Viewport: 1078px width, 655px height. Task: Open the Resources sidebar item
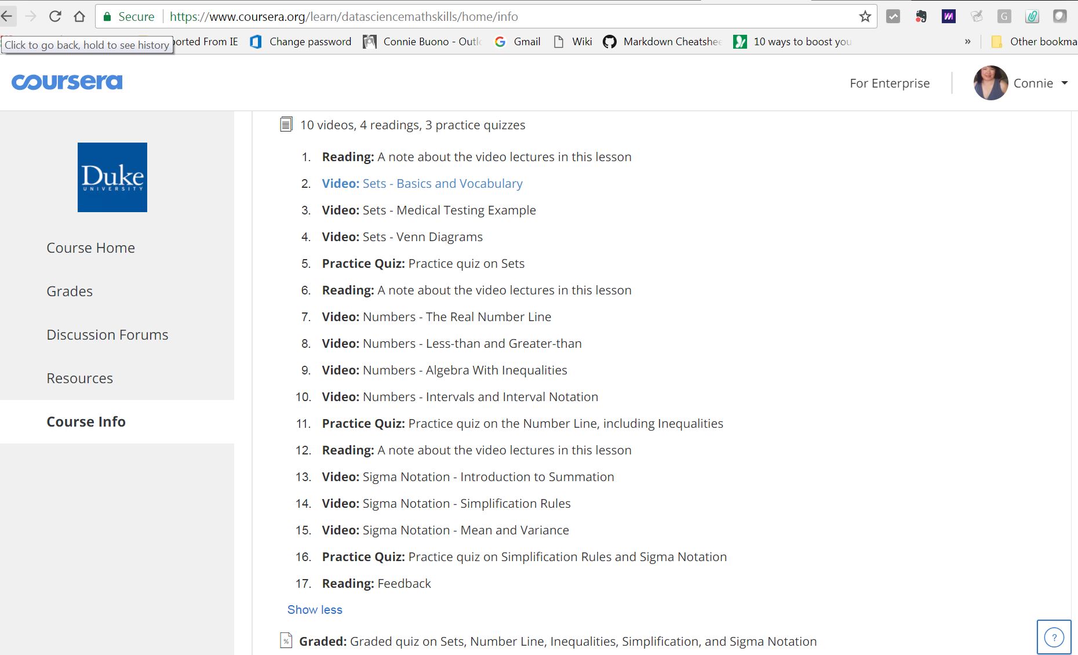tap(79, 378)
